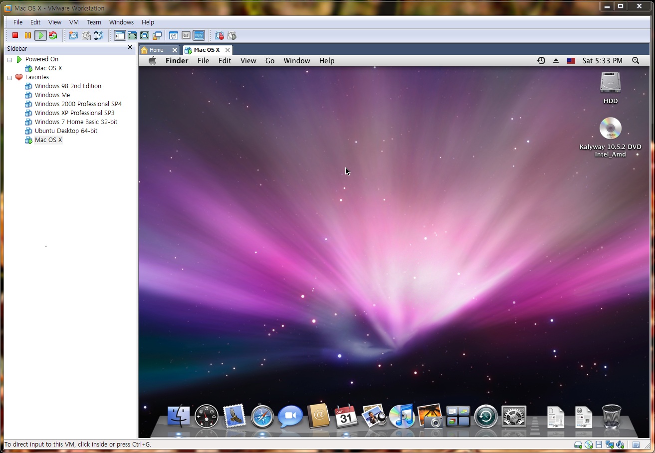The width and height of the screenshot is (655, 453).
Task: Open the Go menu in Mac menu bar
Action: (x=270, y=61)
